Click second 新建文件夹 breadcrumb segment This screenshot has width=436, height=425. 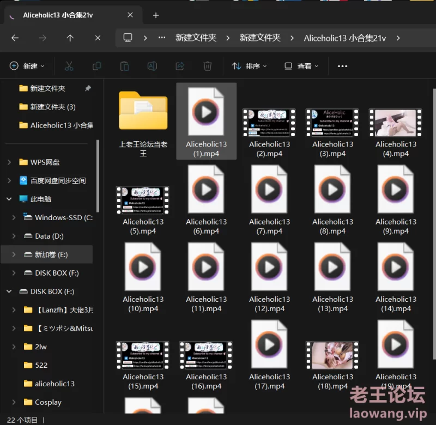pos(260,38)
